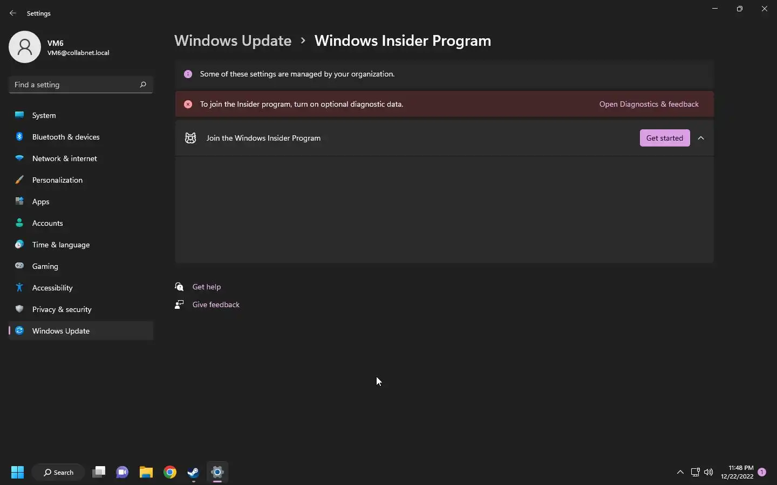Open Time & language settings

coord(81,245)
